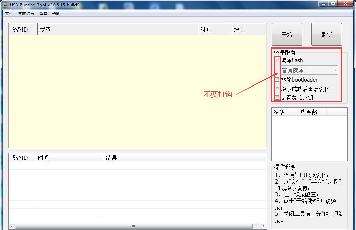The height and width of the screenshot is (230, 356).
Task: Click the 剩余数 column header
Action: click(312, 112)
